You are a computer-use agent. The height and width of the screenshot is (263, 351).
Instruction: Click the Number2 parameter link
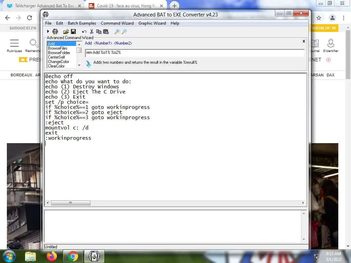point(123,43)
